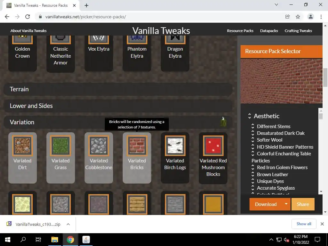Click the page vertical scrollbar thumb
The image size is (328, 246).
tap(325, 78)
